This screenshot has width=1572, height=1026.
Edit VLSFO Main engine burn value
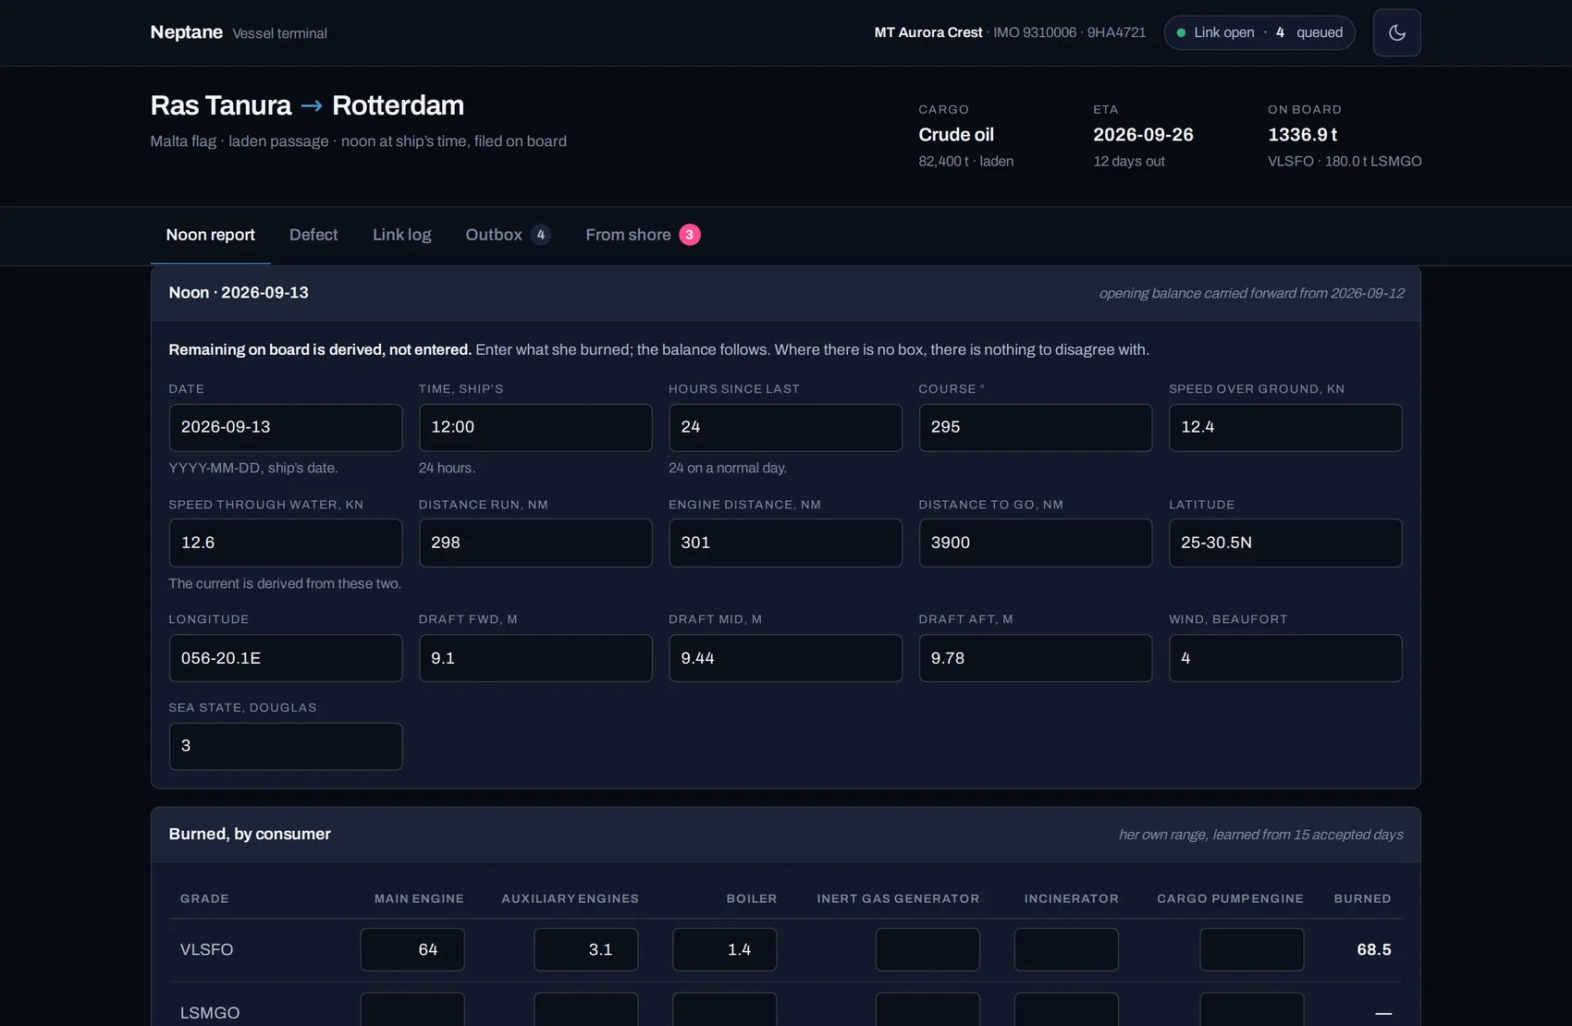412,949
